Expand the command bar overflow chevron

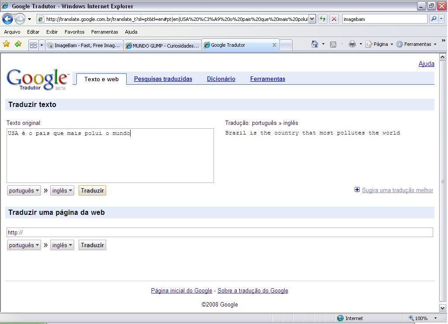444,41
